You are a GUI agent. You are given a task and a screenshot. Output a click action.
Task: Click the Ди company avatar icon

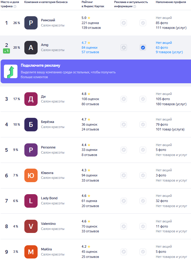pyautogui.click(x=31, y=99)
